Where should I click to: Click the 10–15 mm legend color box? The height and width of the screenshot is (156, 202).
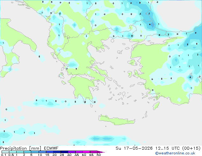42,152
